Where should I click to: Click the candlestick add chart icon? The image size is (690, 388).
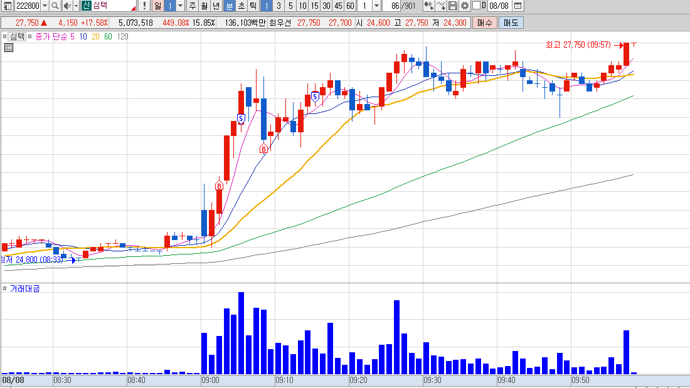tap(428, 6)
